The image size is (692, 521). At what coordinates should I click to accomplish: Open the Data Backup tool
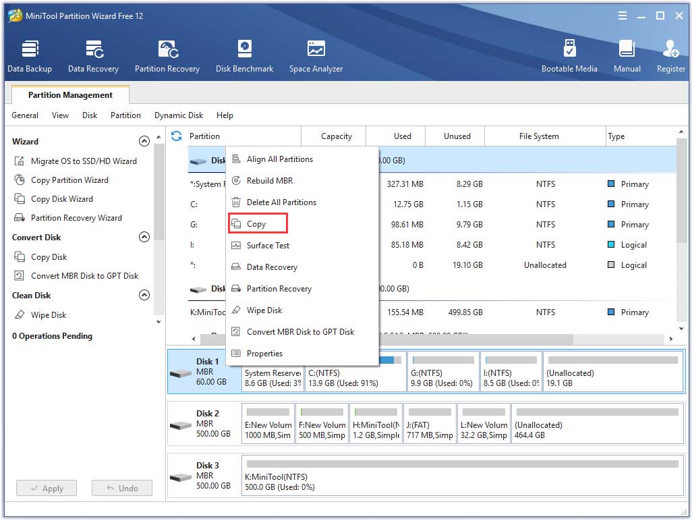[x=30, y=56]
